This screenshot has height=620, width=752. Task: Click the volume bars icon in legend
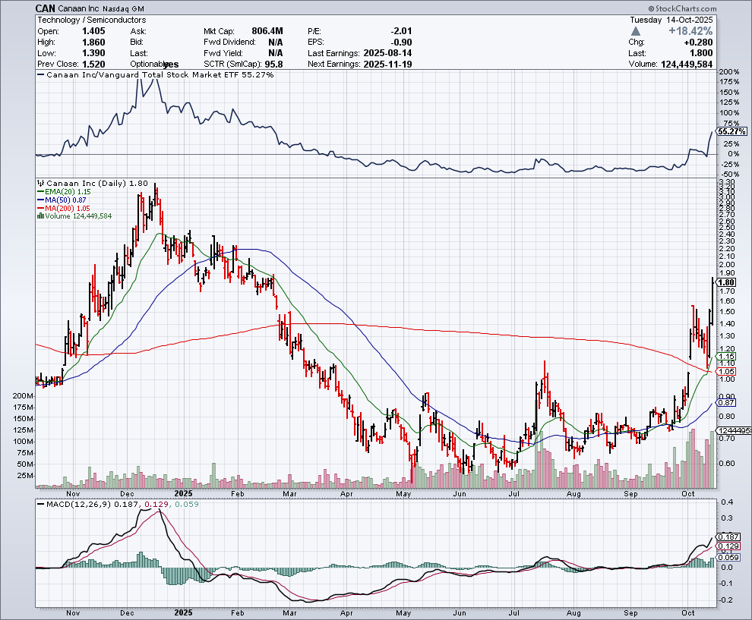click(39, 216)
